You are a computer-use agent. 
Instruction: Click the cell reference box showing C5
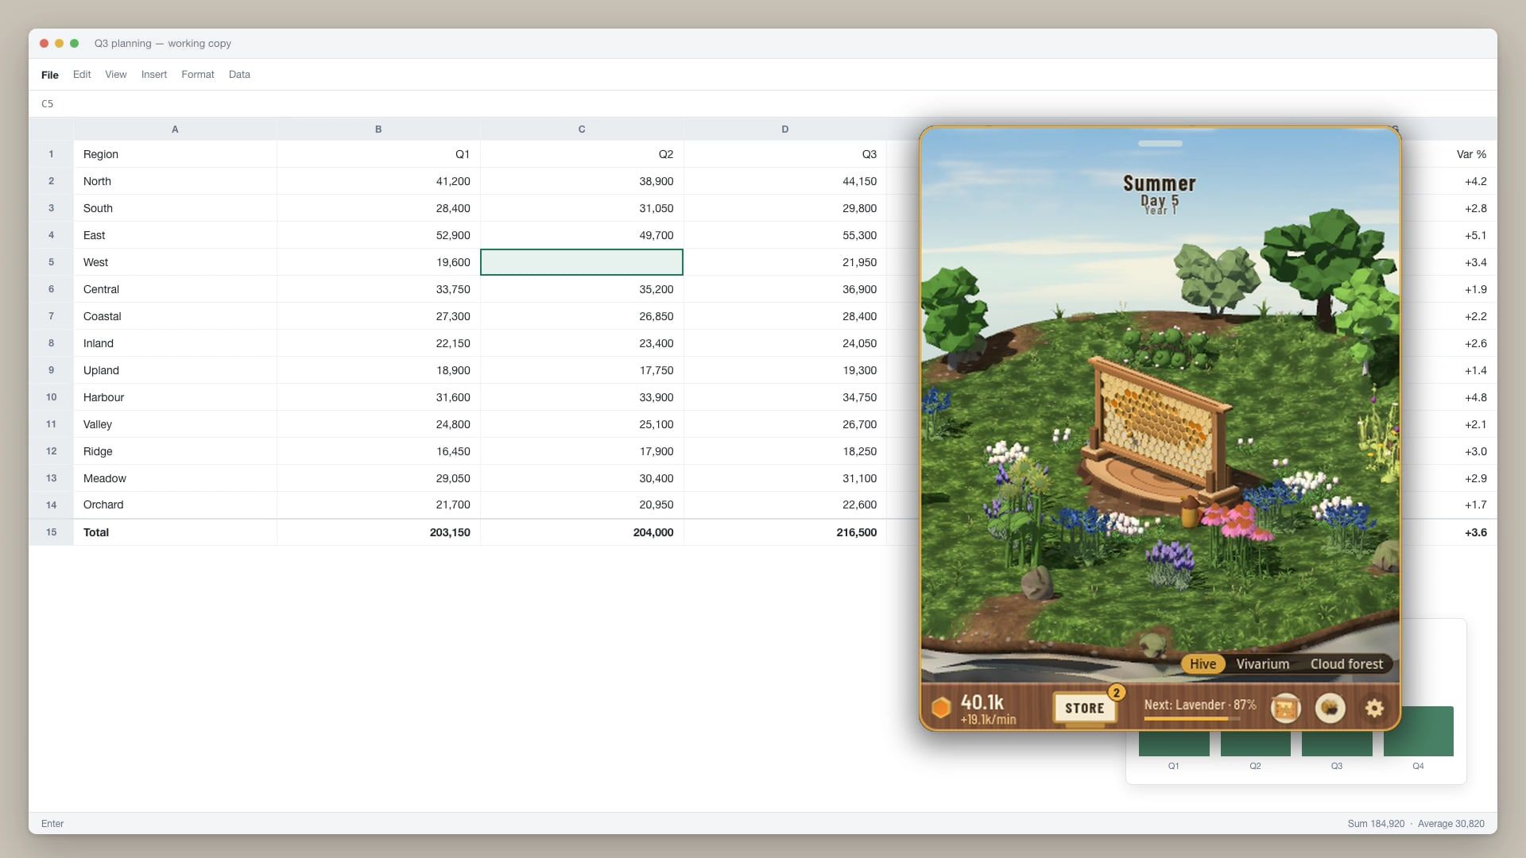48,104
